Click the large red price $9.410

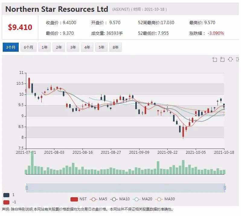[x=20, y=27]
